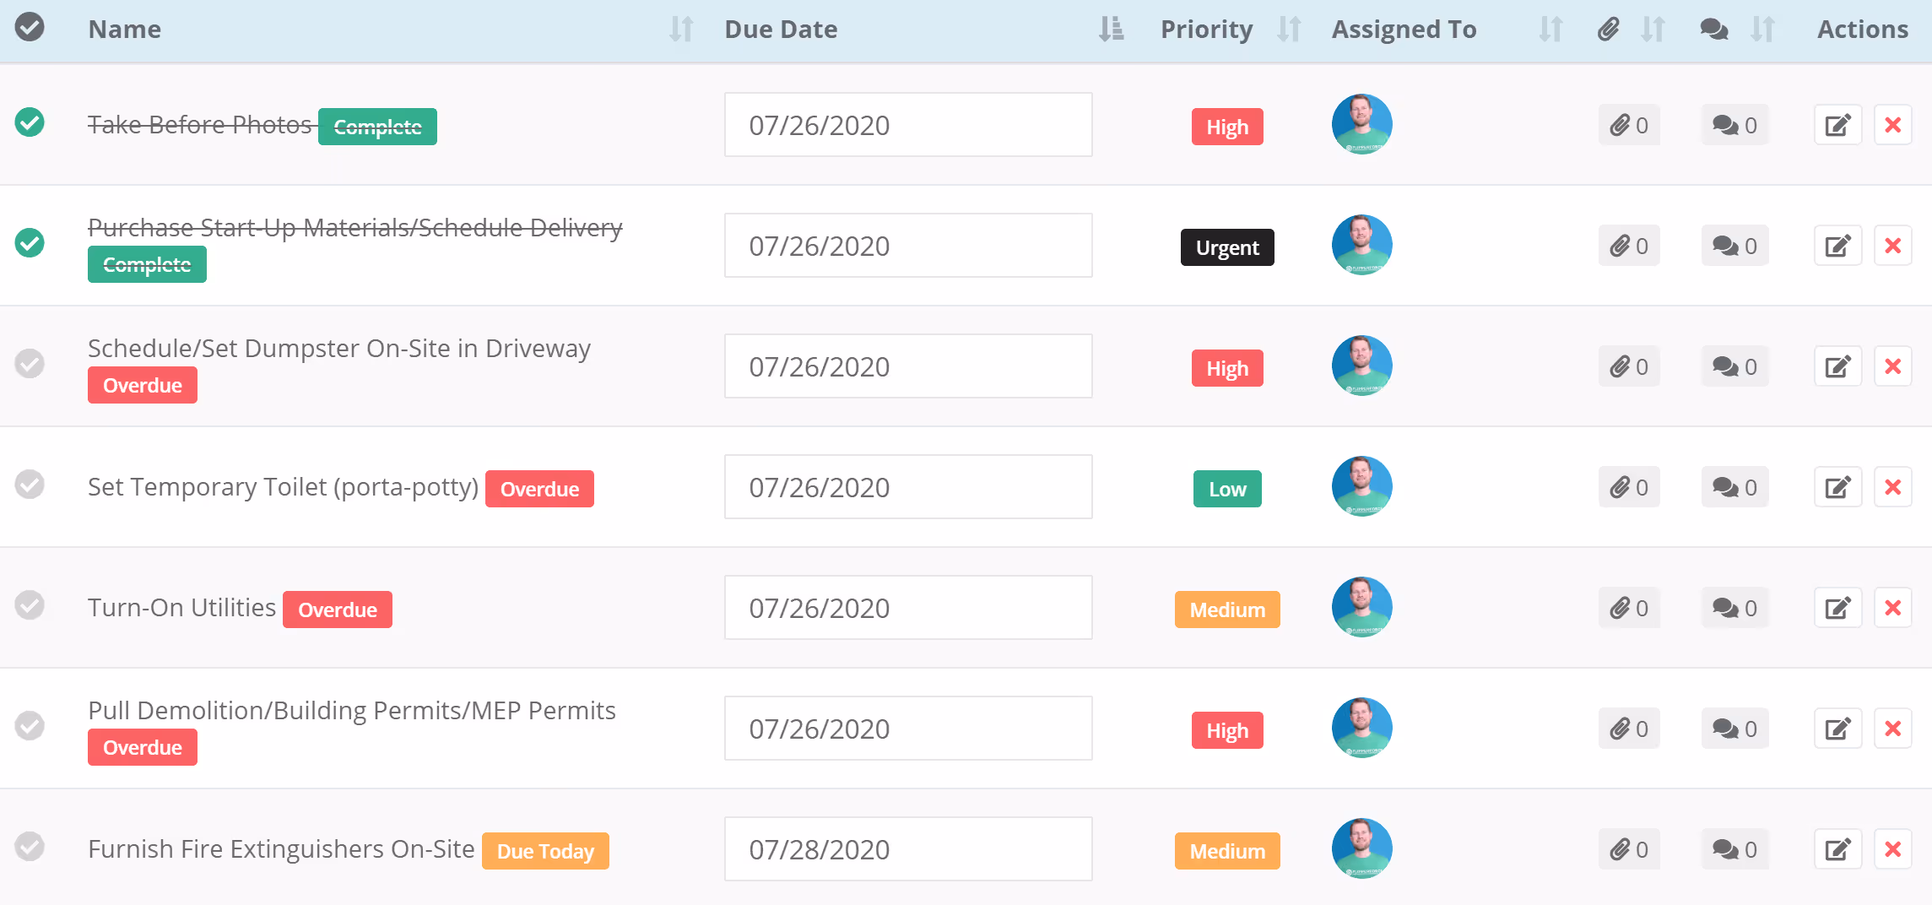Viewport: 1932px width, 905px height.
Task: Mark Schedule/Set Dumpster task as complete
Action: pyautogui.click(x=30, y=364)
